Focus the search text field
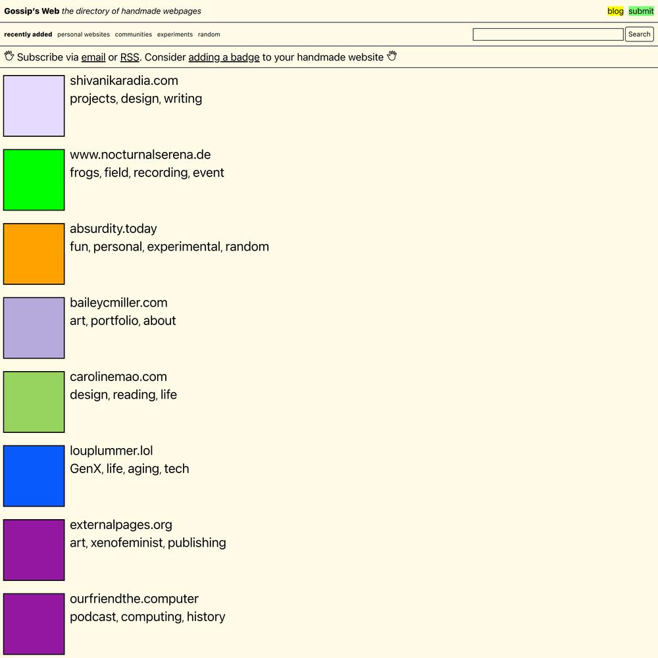 click(x=548, y=34)
